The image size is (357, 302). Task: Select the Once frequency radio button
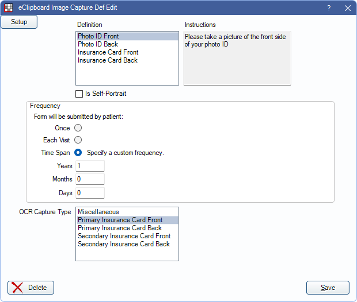78,128
